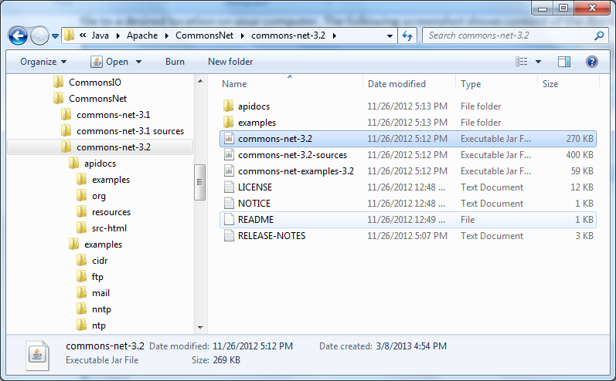Click cidr folder in navigation tree
Screen dimensions: 616x381
[x=92, y=261]
